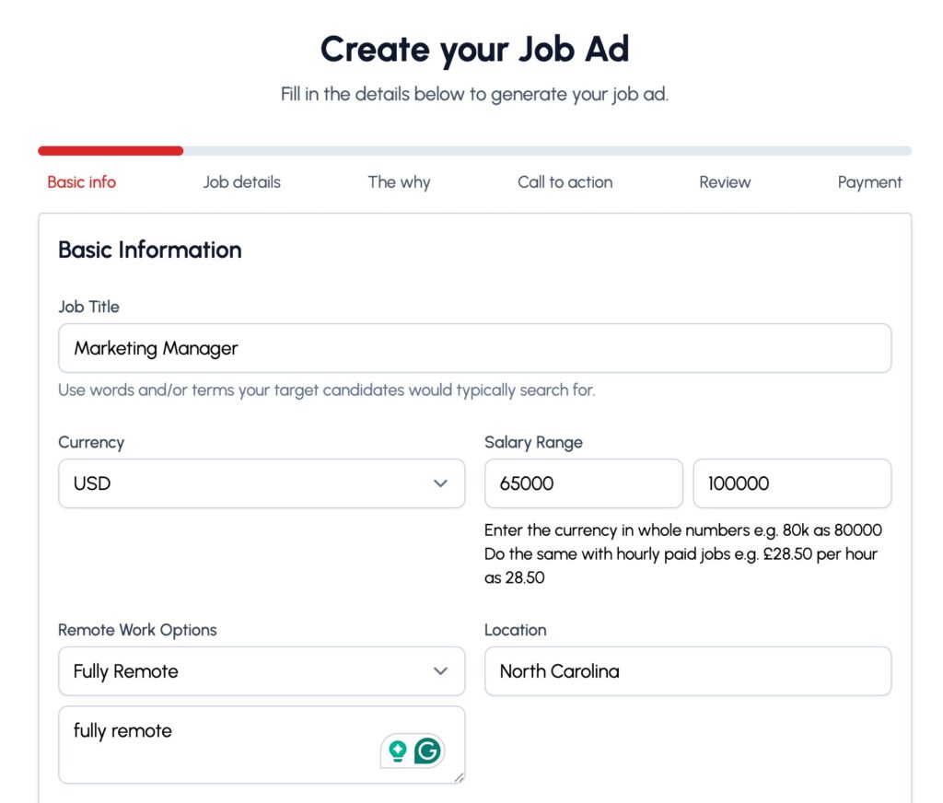Viewport: 943px width, 803px height.
Task: Click the Currency dropdown chevron arrow
Action: click(x=440, y=483)
